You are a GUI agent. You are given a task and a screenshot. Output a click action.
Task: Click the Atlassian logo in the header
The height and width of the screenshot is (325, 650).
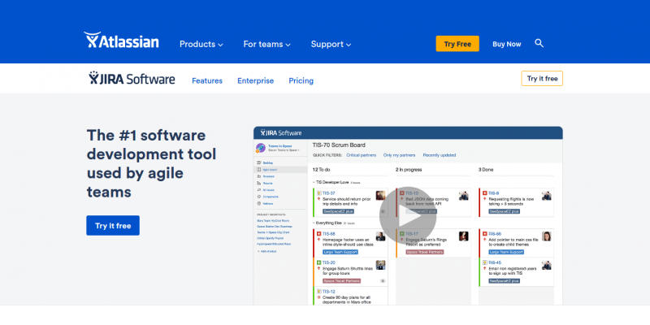(121, 41)
